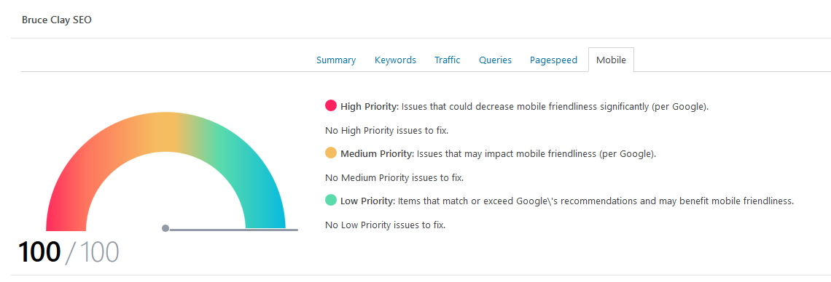Go to the Pagespeed tab
The width and height of the screenshot is (831, 282).
[553, 60]
